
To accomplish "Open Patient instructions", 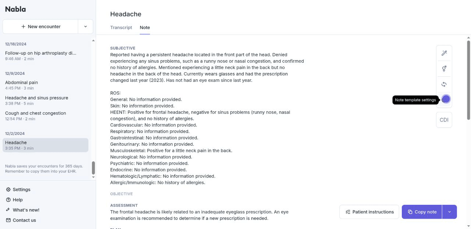I will pos(369,212).
